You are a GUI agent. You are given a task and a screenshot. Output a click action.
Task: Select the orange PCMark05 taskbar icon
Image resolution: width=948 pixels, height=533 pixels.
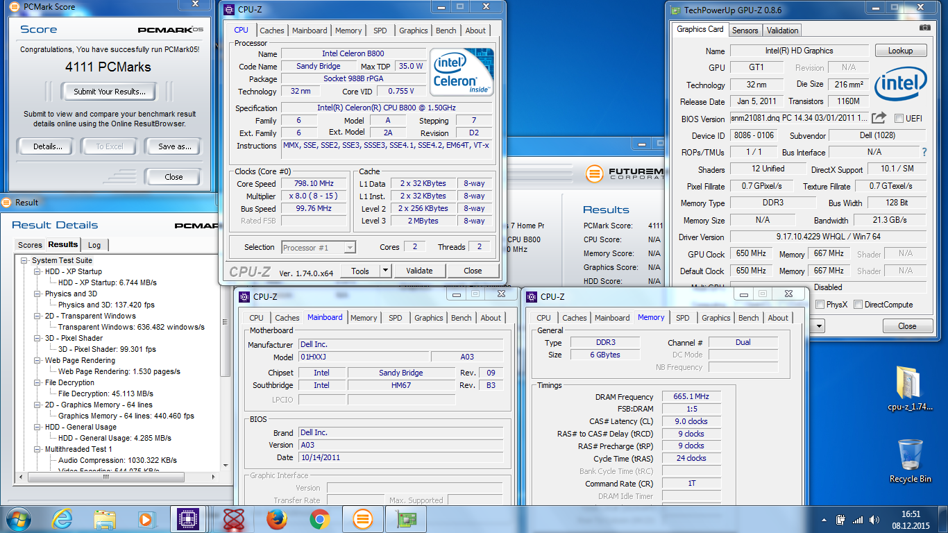coord(363,519)
